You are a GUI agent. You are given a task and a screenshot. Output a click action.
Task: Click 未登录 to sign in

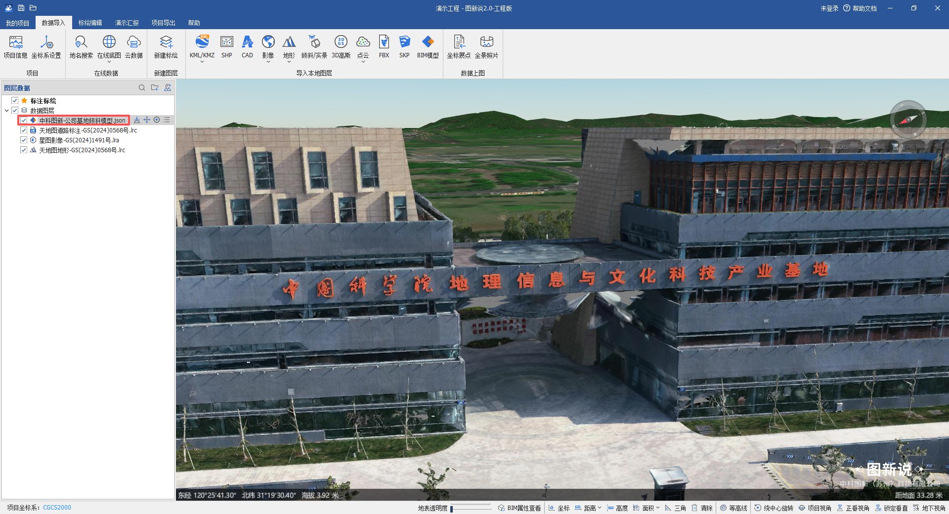pyautogui.click(x=829, y=8)
